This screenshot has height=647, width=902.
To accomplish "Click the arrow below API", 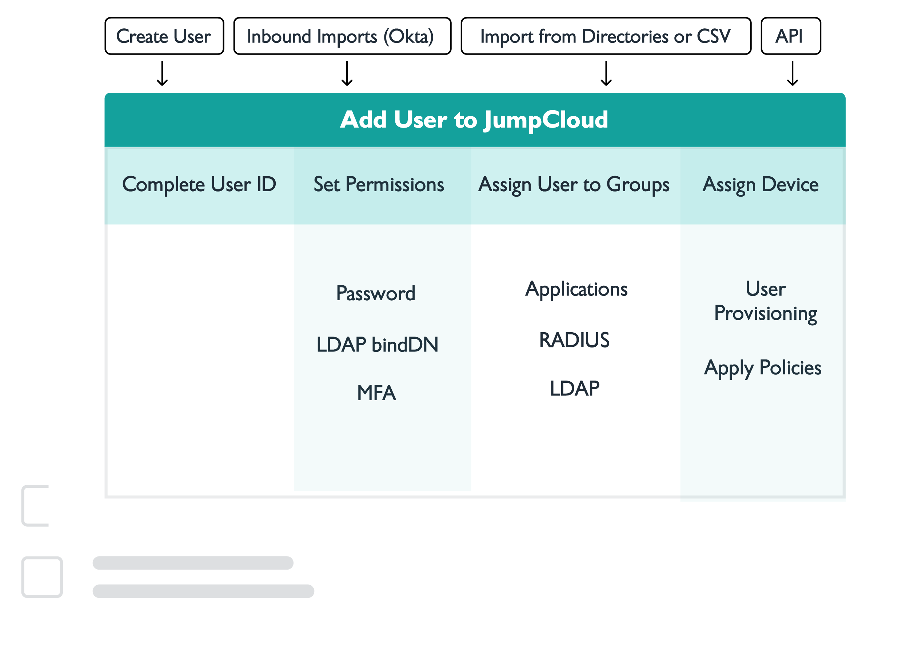I will [x=792, y=73].
